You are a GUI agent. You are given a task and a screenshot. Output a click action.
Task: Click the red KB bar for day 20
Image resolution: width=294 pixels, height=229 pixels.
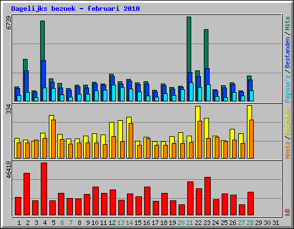pos(181,210)
